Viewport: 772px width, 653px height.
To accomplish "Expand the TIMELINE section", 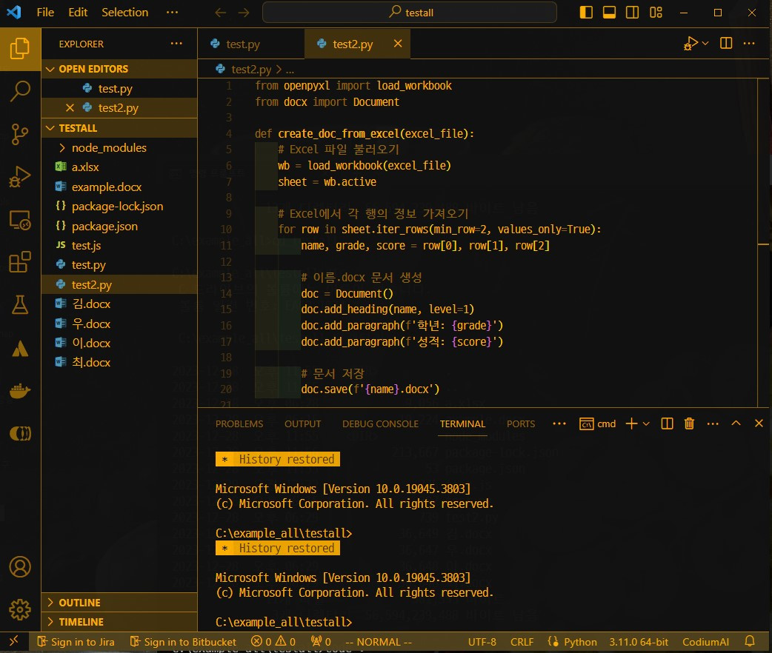I will [x=119, y=622].
